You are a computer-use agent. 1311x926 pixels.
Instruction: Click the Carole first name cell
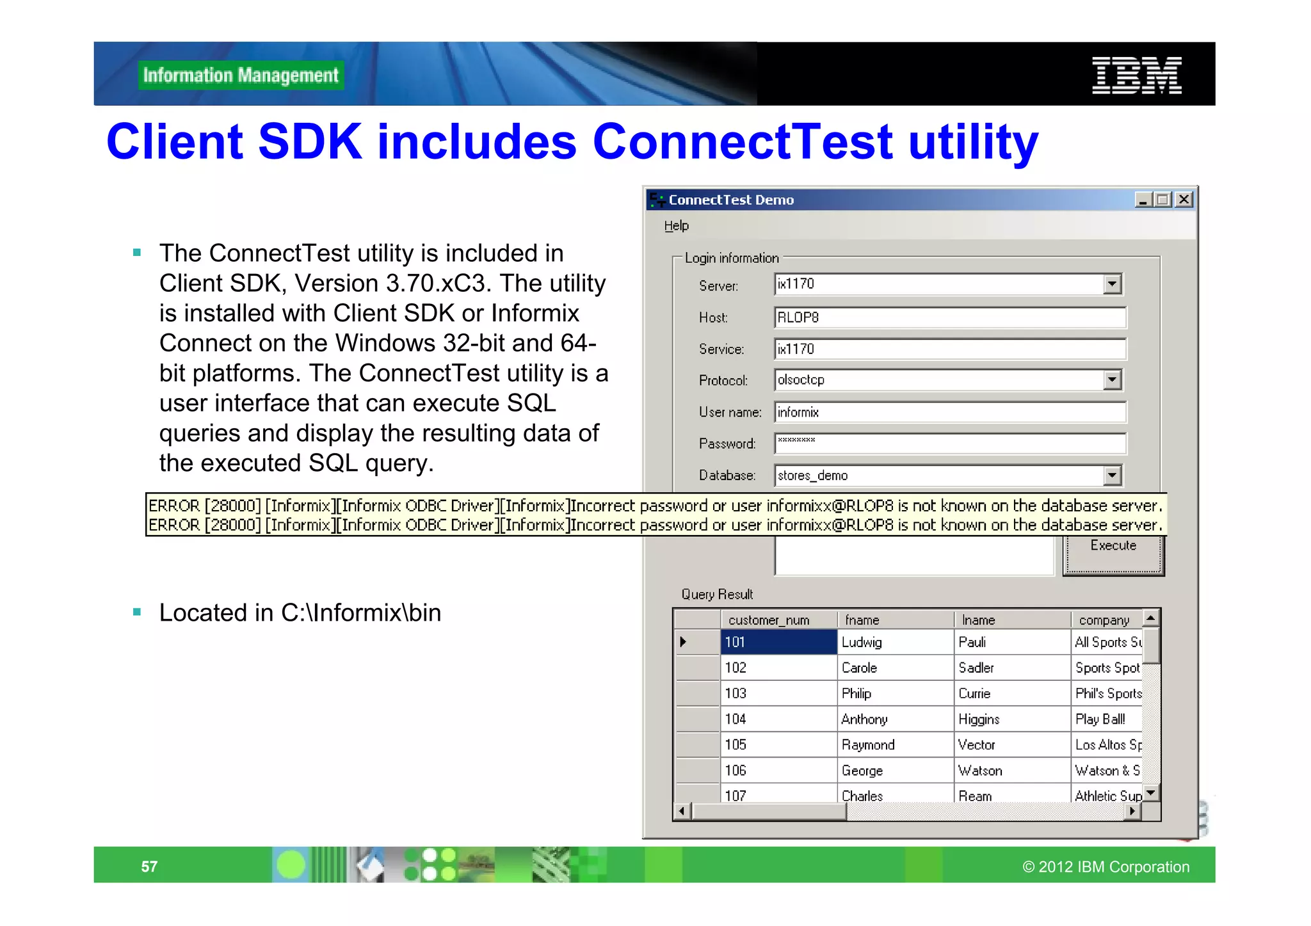click(x=896, y=667)
